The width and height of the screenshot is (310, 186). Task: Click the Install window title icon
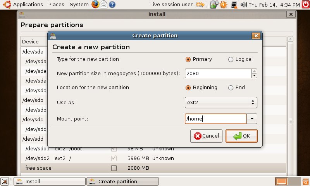tap(22, 14)
